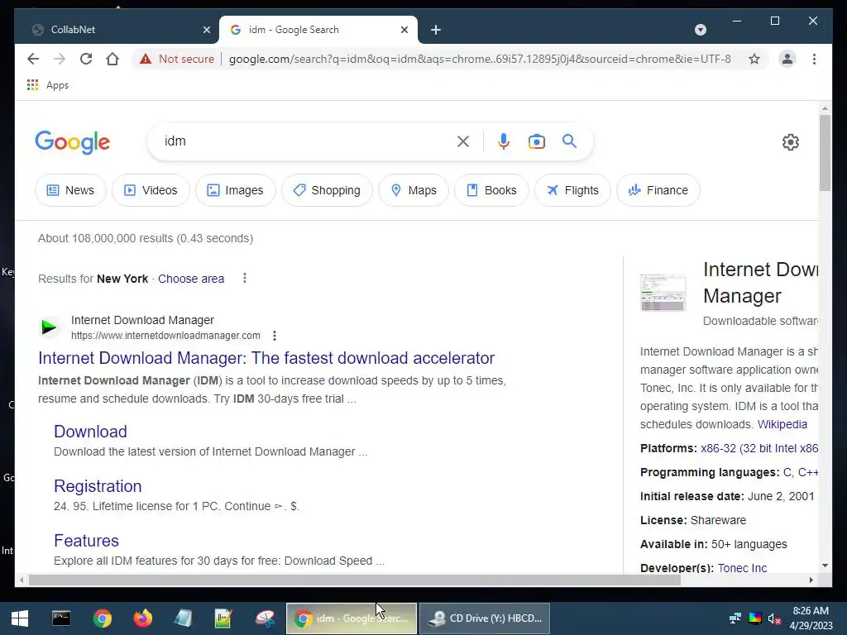
Task: Close the idm - Google Search tab
Action: tap(404, 30)
